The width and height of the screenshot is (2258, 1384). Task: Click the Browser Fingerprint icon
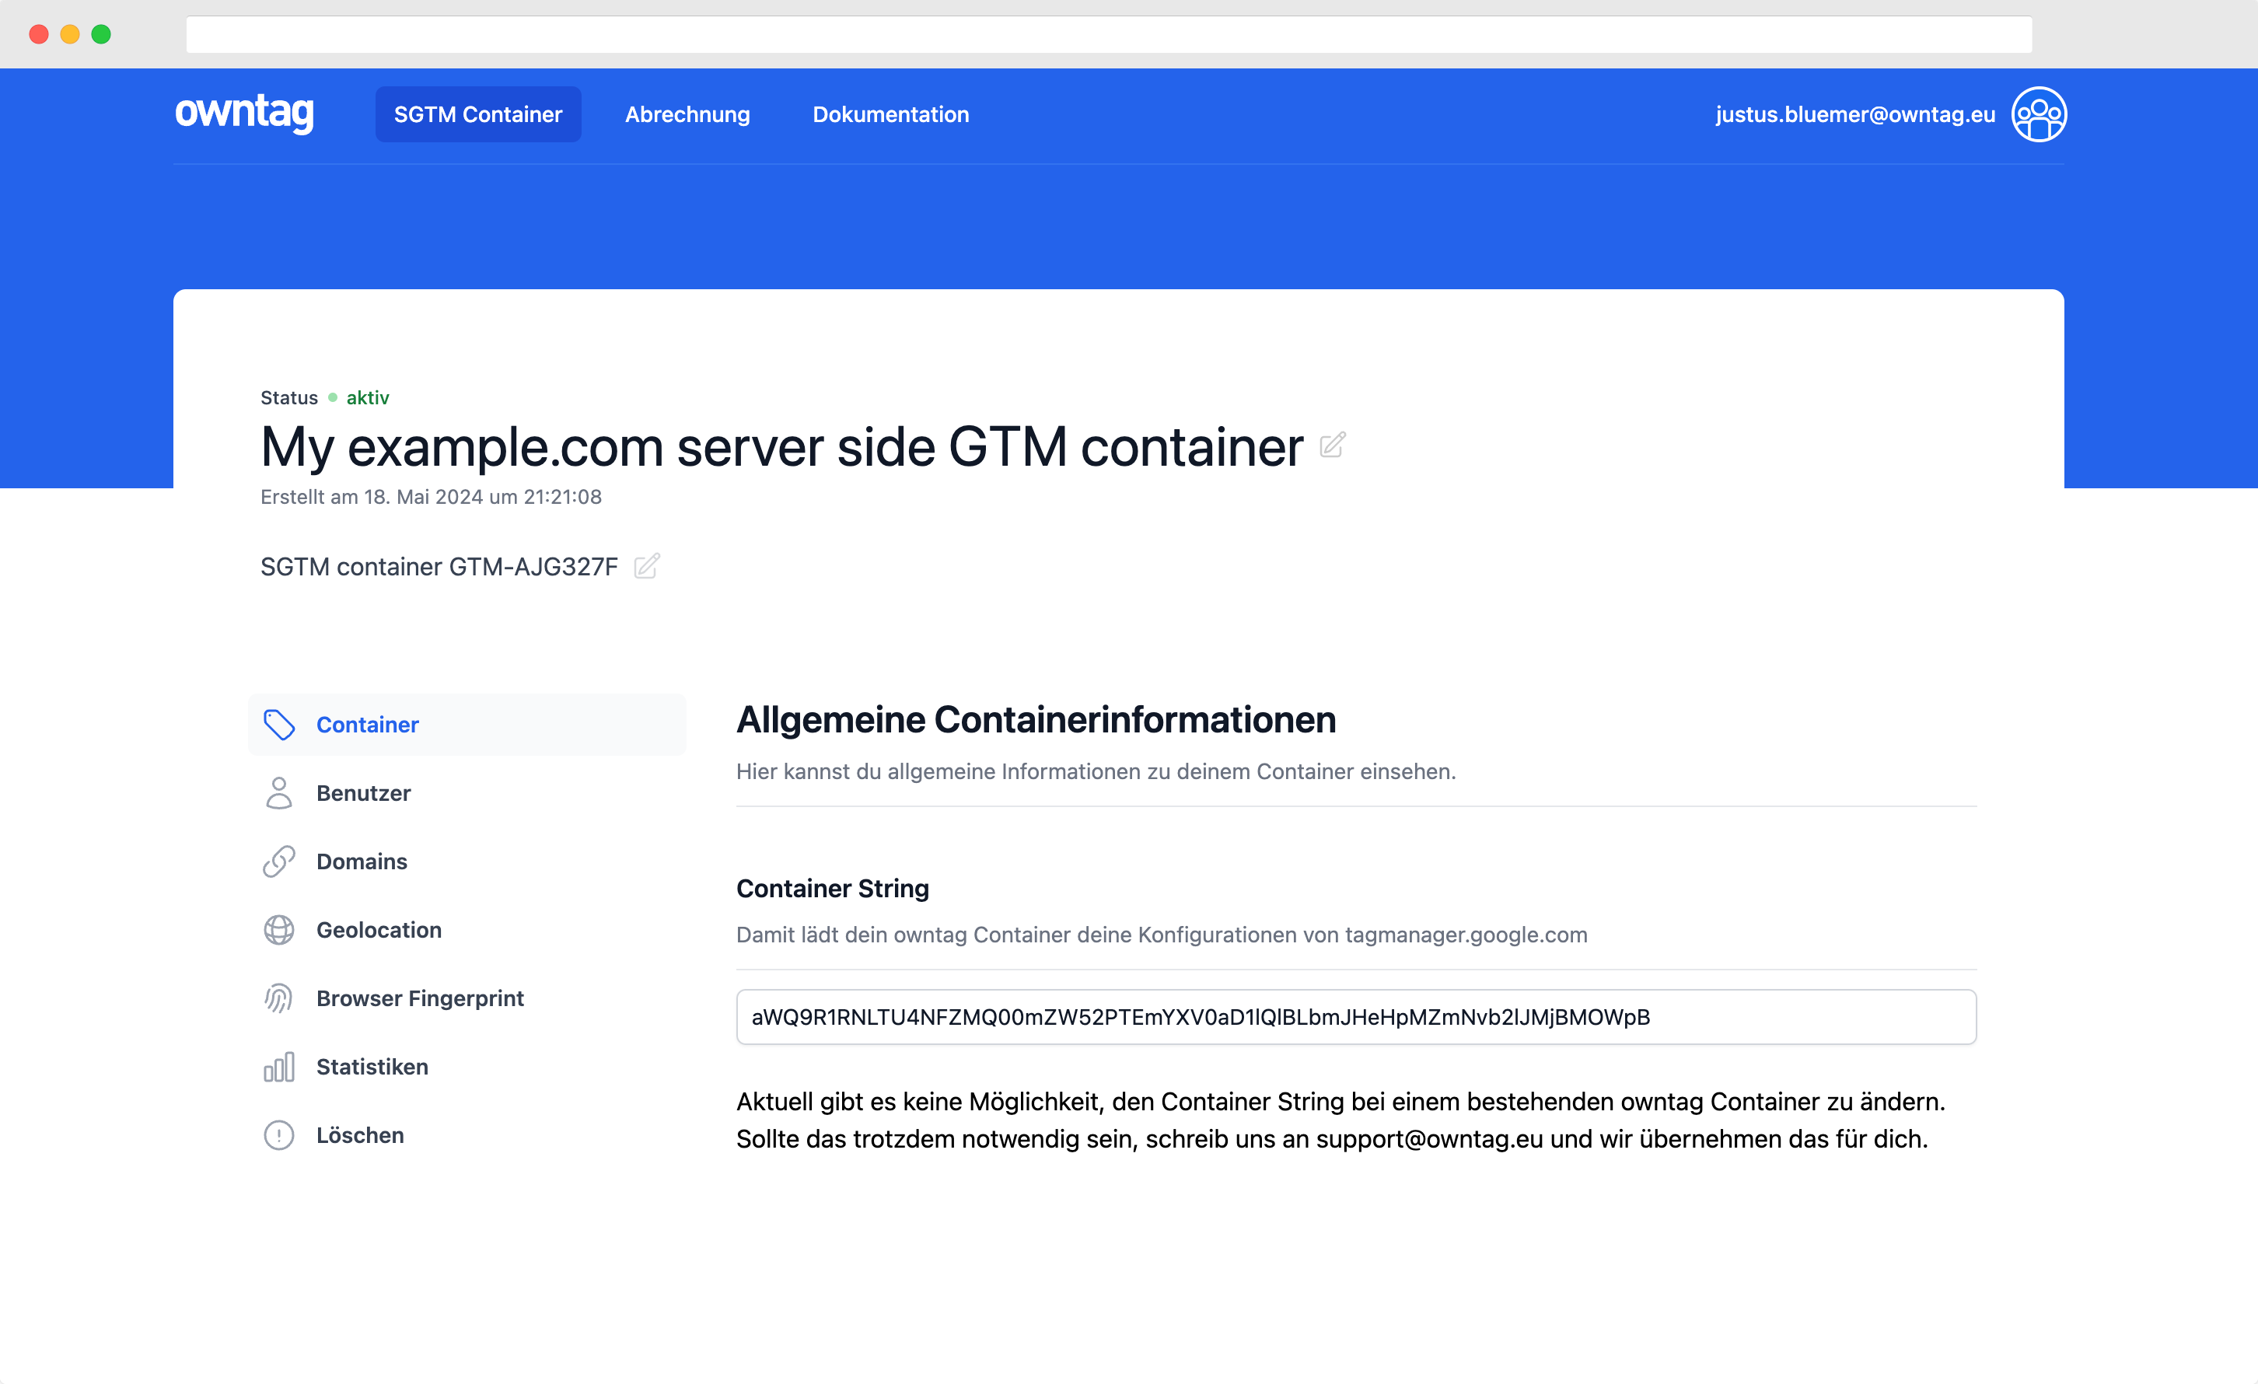[278, 998]
